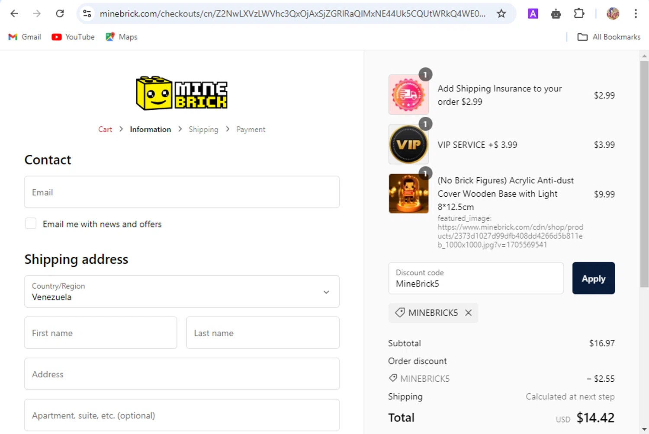Focus the Discount code field
Screen dimensions: 649x434
476,278
